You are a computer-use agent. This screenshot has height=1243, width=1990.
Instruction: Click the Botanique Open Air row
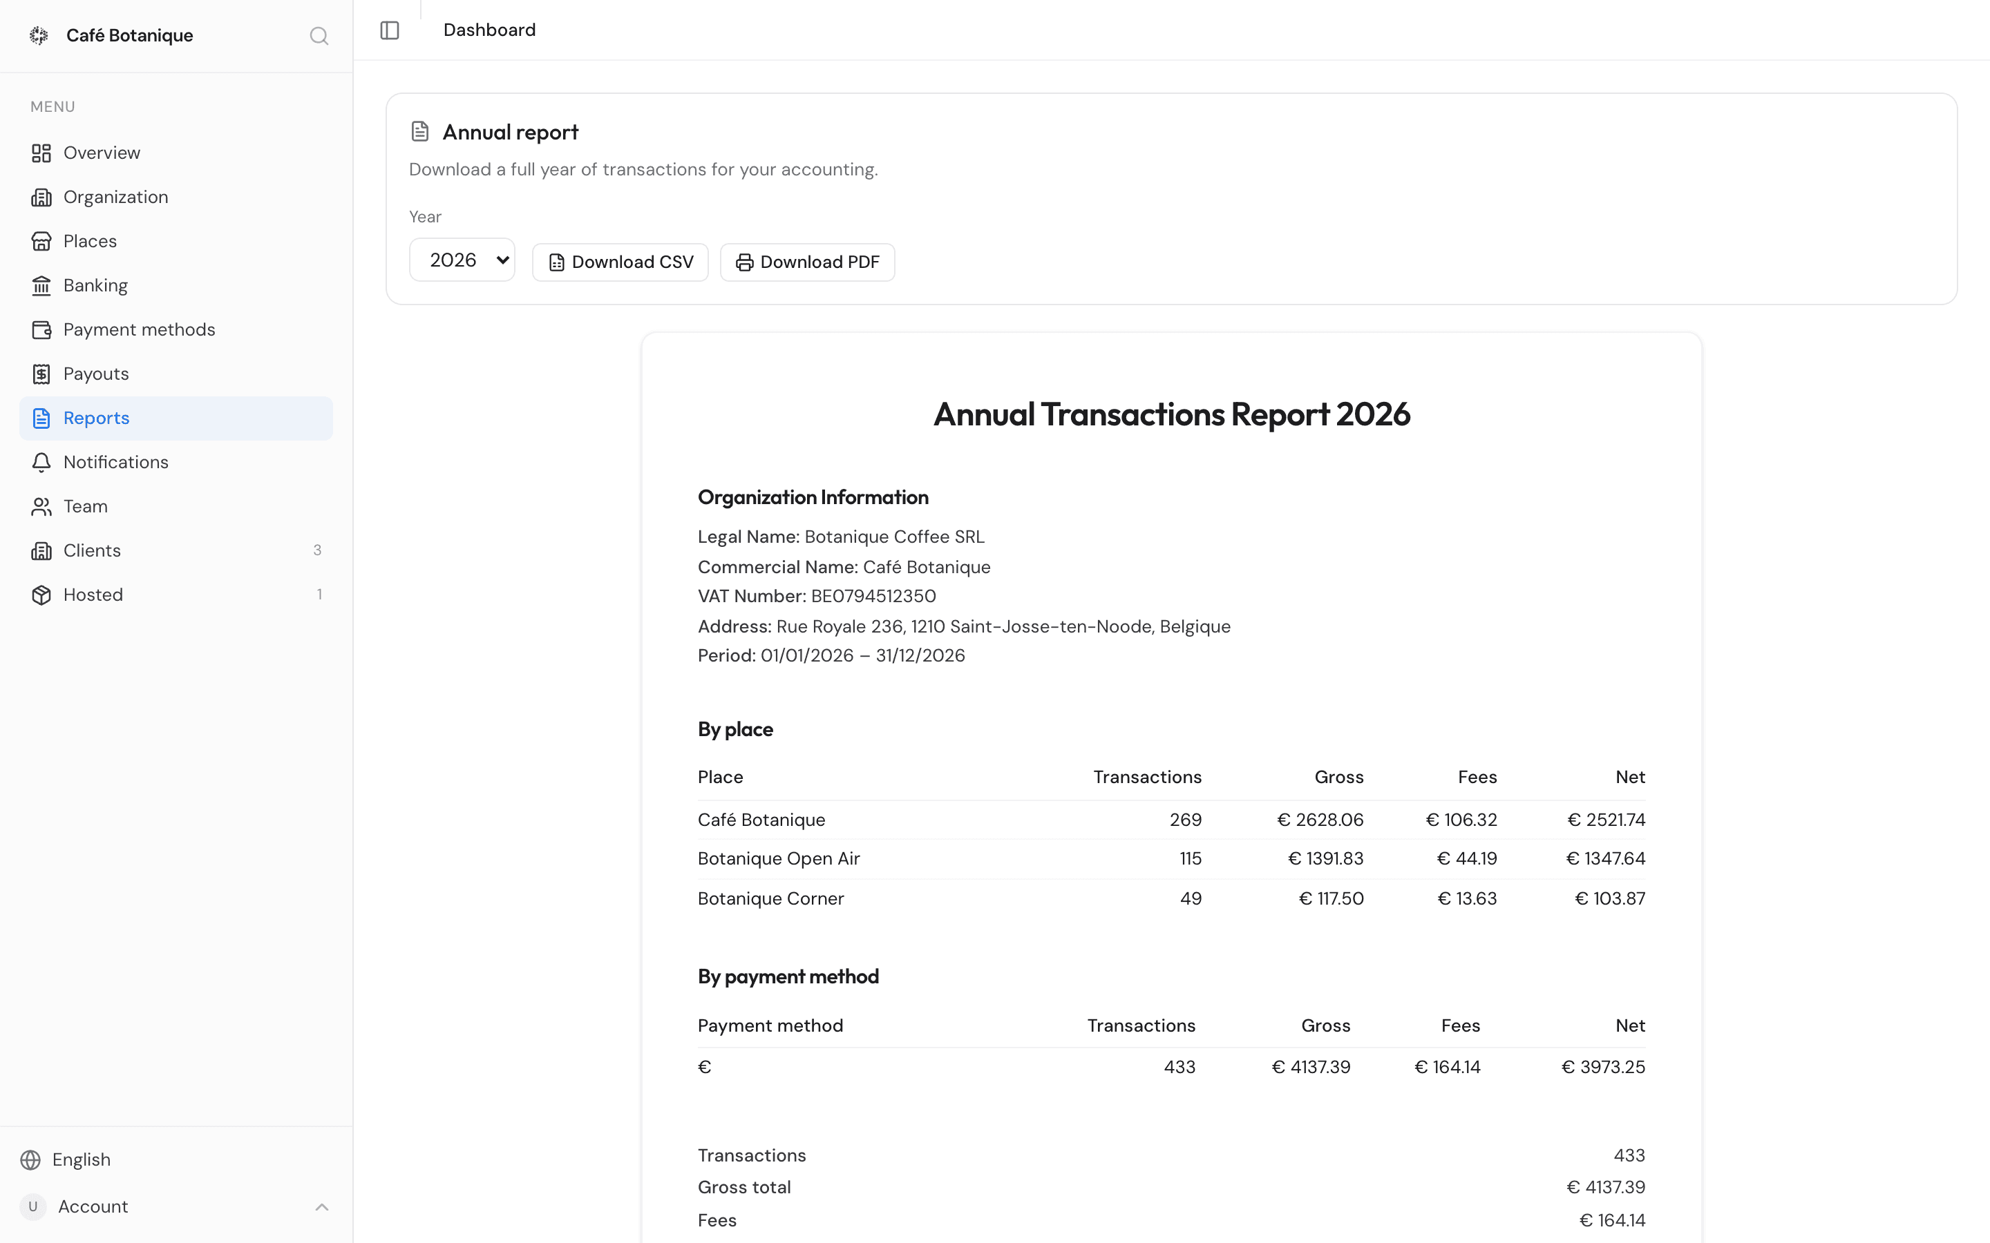pyautogui.click(x=1172, y=859)
